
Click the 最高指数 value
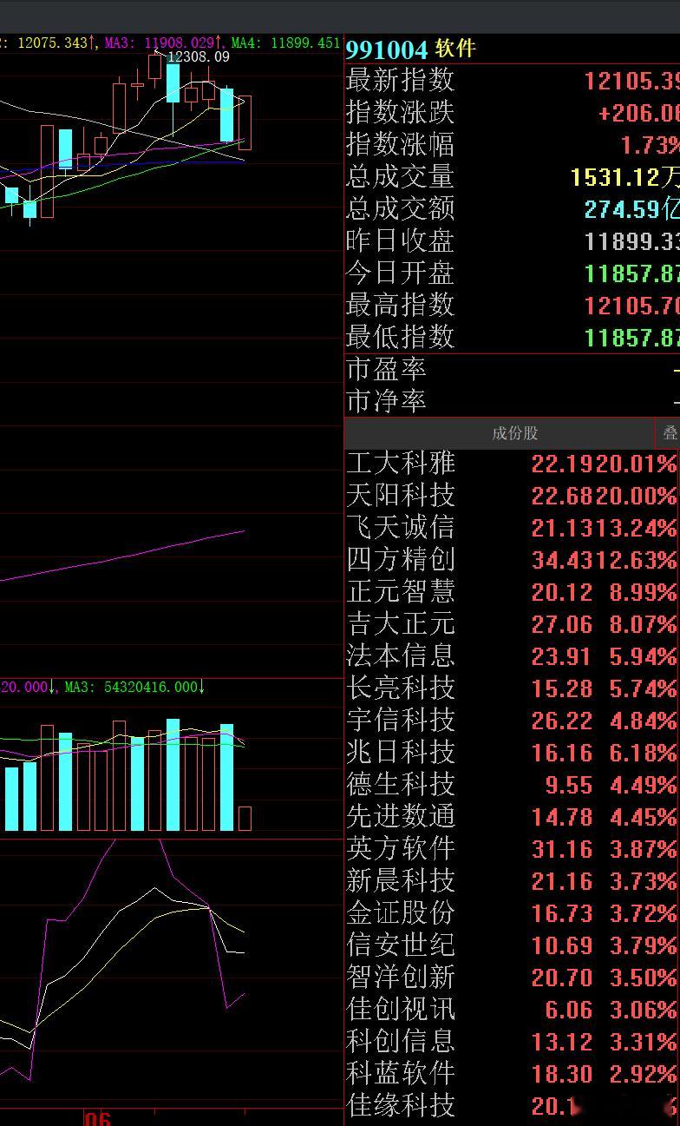click(631, 306)
